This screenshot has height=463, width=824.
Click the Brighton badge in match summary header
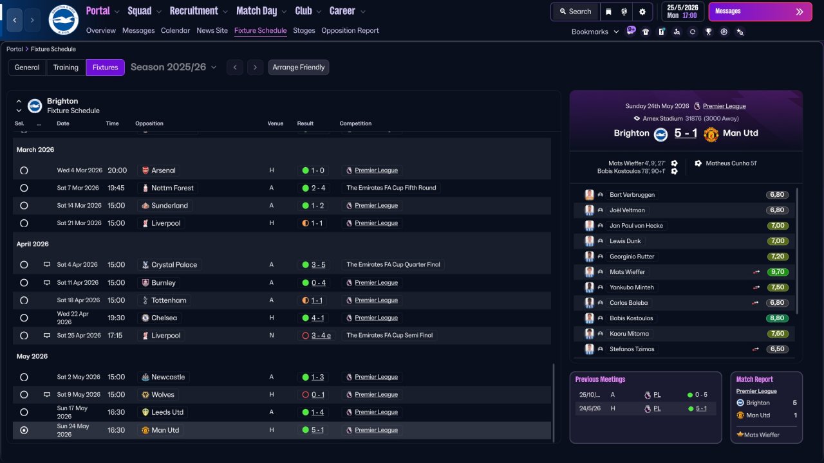[660, 134]
